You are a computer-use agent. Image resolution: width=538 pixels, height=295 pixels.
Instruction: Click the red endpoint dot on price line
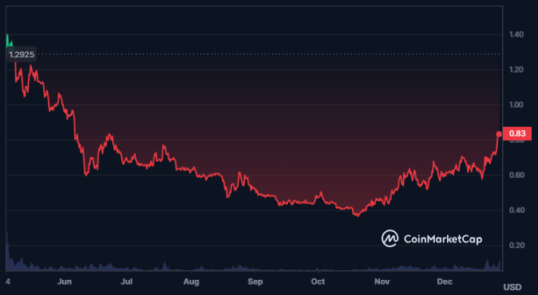[x=499, y=134]
